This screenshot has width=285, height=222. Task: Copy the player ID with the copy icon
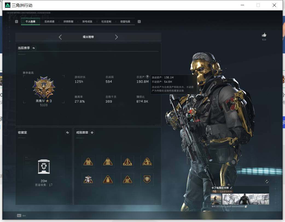tap(246, 206)
